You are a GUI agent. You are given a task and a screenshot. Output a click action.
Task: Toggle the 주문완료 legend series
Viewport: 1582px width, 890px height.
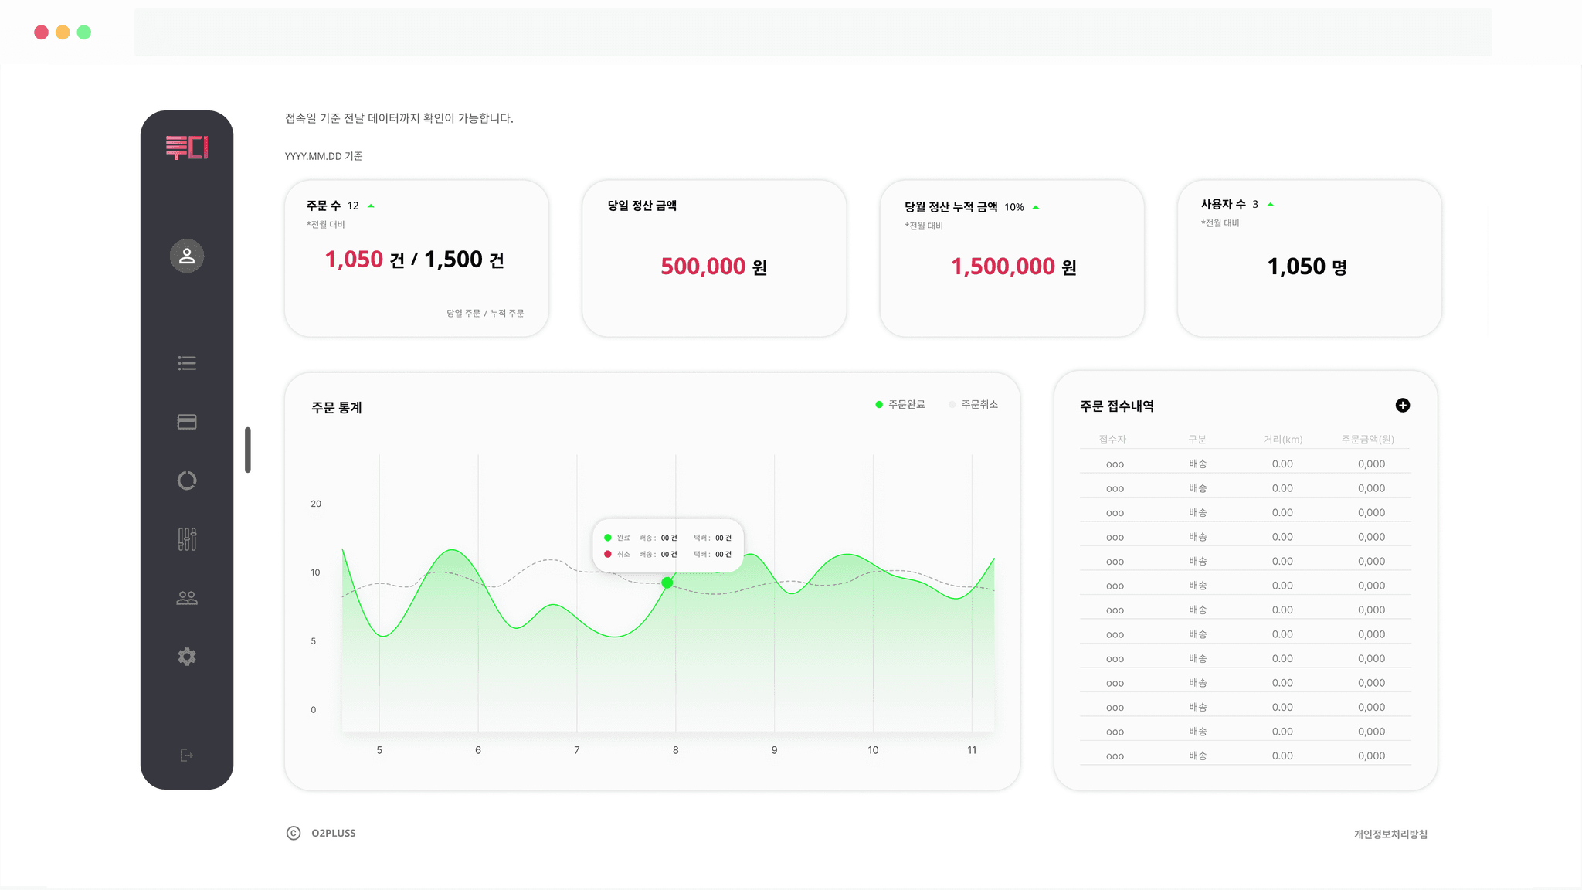[x=900, y=404]
